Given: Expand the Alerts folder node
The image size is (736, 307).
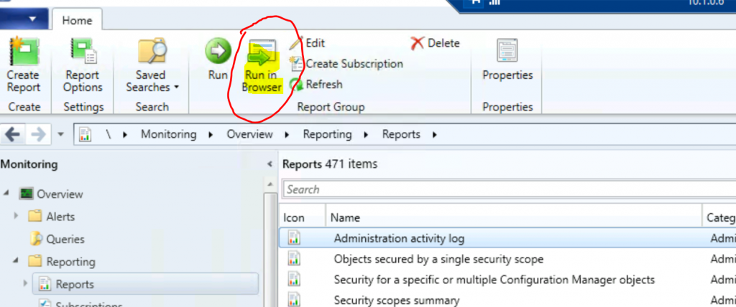Looking at the screenshot, I should click(17, 216).
